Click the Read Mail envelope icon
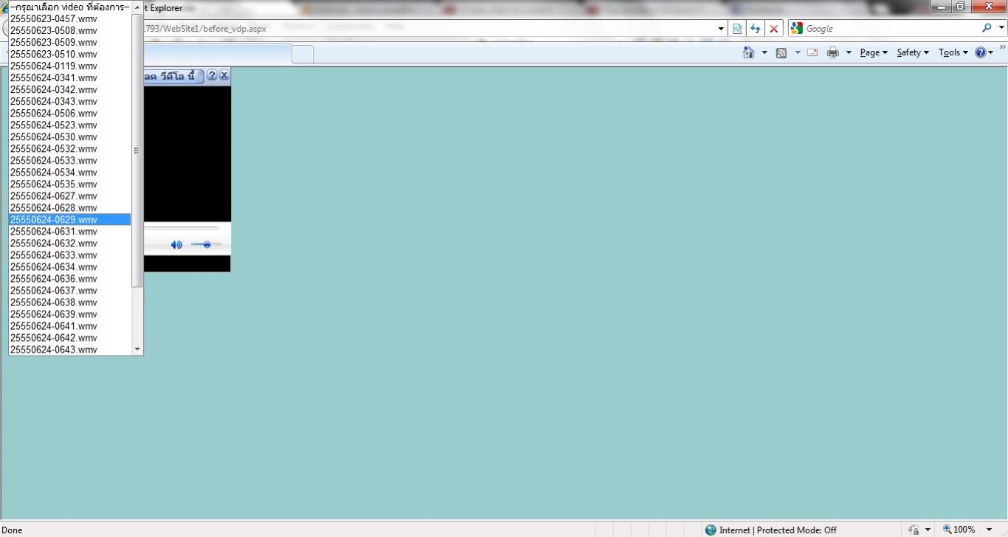 [812, 52]
